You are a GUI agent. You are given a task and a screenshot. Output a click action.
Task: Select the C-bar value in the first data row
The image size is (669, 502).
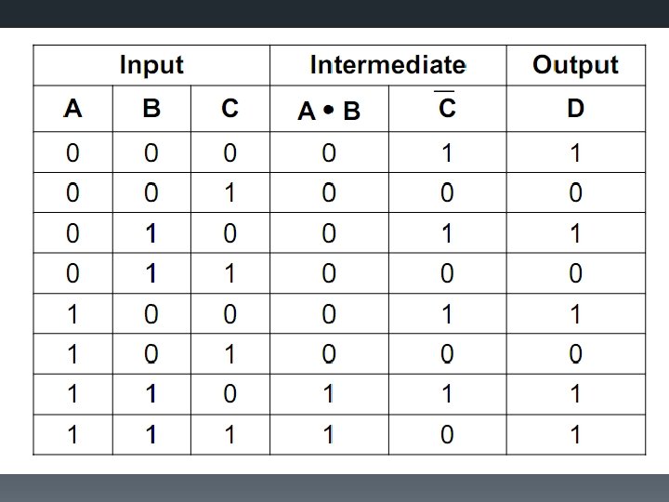click(x=447, y=153)
